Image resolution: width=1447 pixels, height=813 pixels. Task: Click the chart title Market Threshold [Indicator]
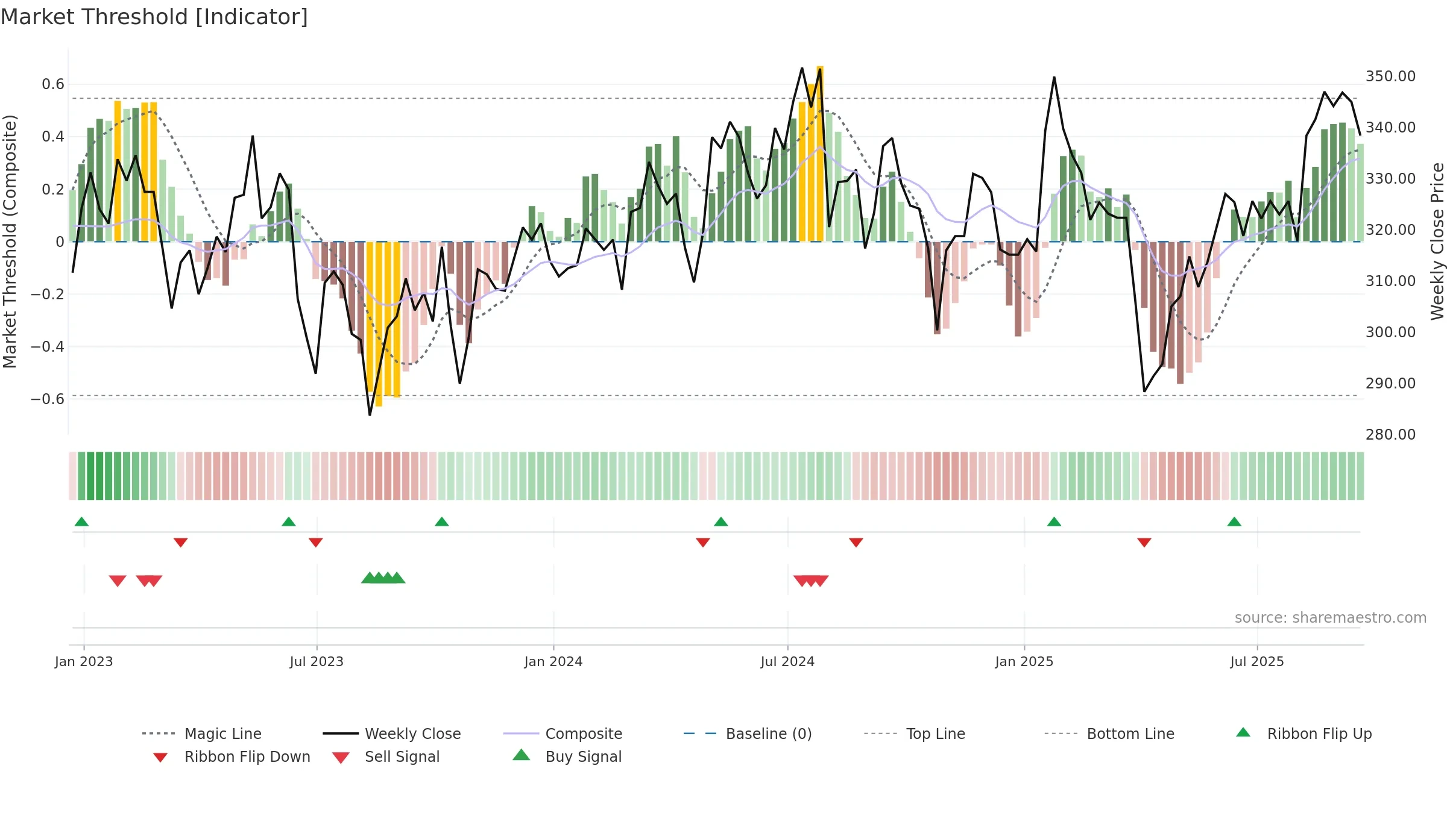pos(154,17)
